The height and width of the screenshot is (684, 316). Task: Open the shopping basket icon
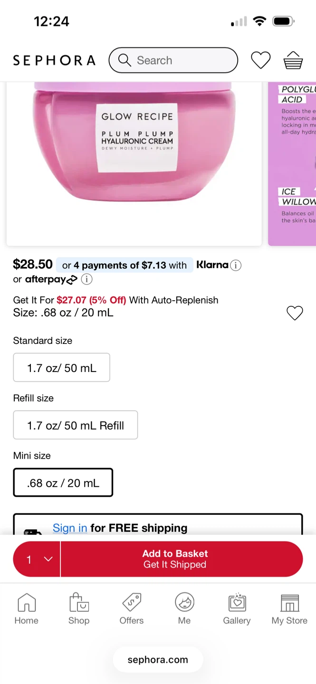[x=293, y=60]
